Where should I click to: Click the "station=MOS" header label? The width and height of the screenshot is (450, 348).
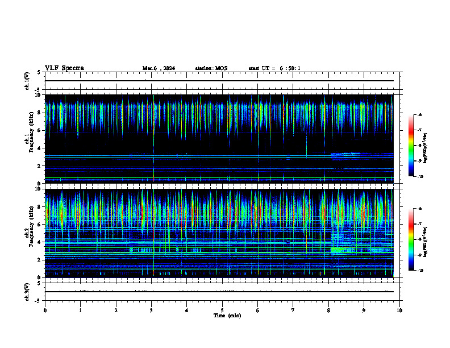211,68
